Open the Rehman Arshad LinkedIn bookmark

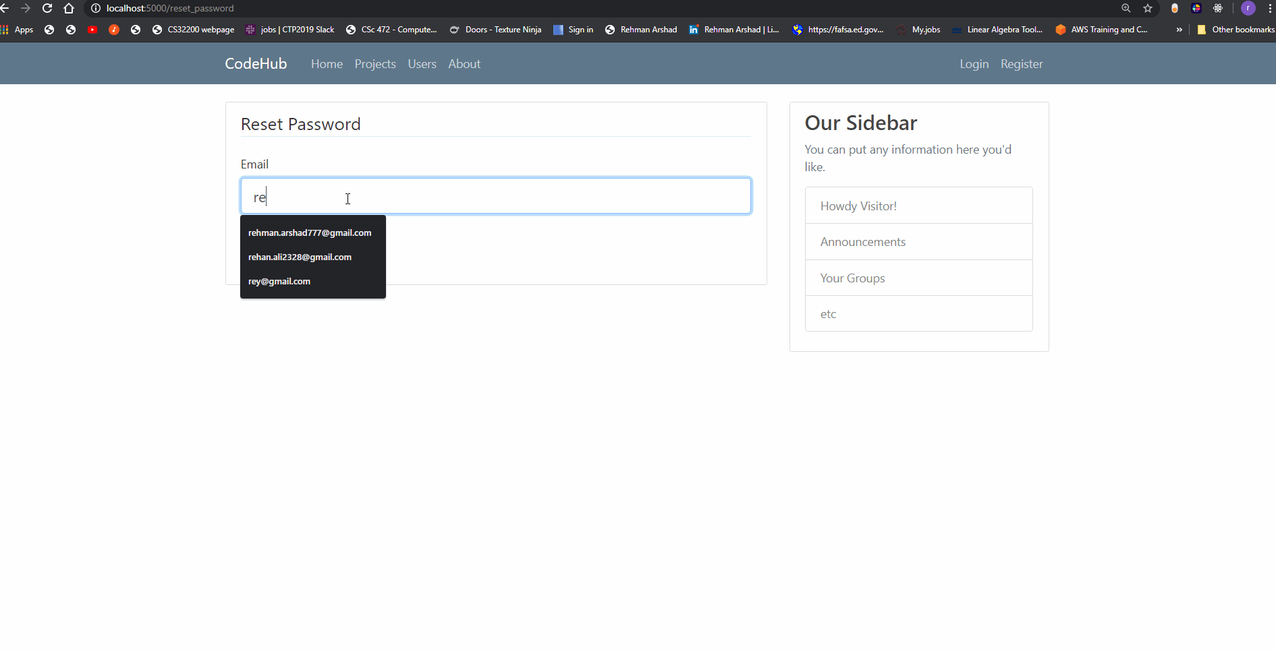734,30
